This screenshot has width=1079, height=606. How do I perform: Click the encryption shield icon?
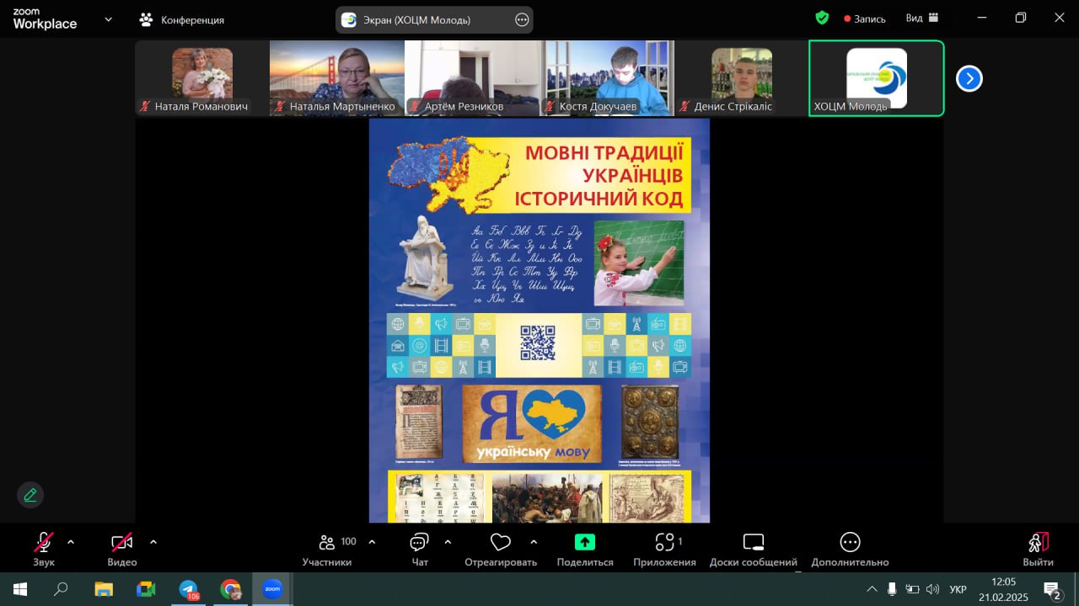822,18
